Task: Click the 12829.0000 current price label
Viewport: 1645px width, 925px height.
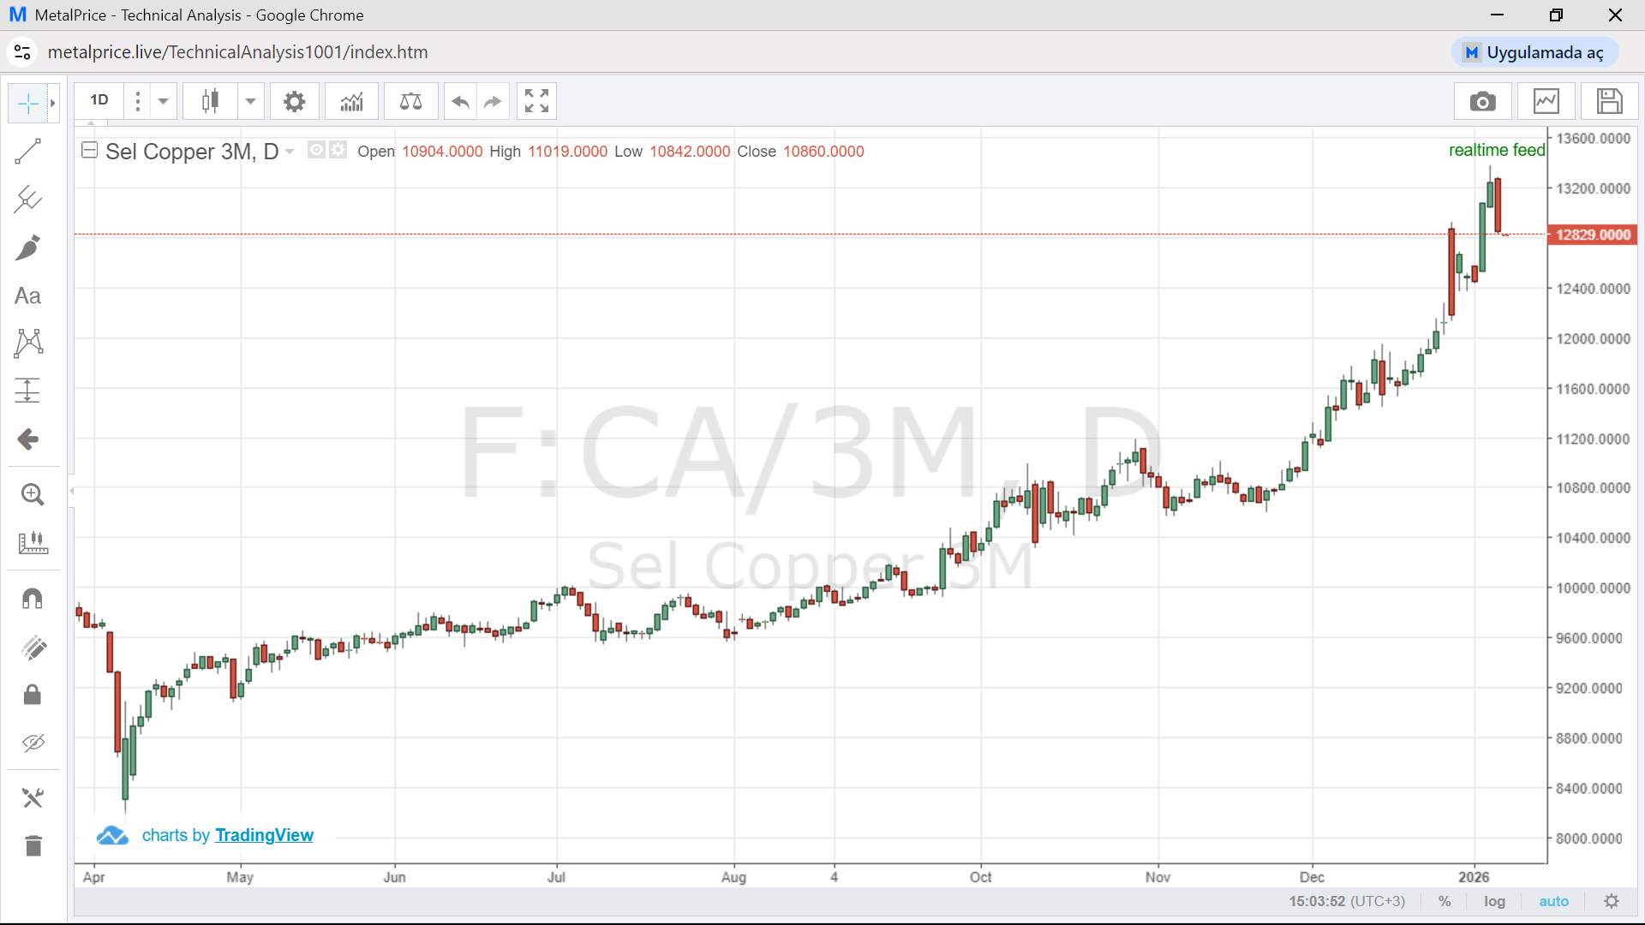Action: tap(1592, 235)
